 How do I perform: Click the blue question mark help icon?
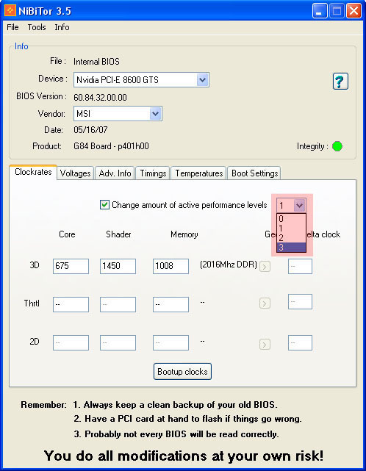tap(340, 81)
